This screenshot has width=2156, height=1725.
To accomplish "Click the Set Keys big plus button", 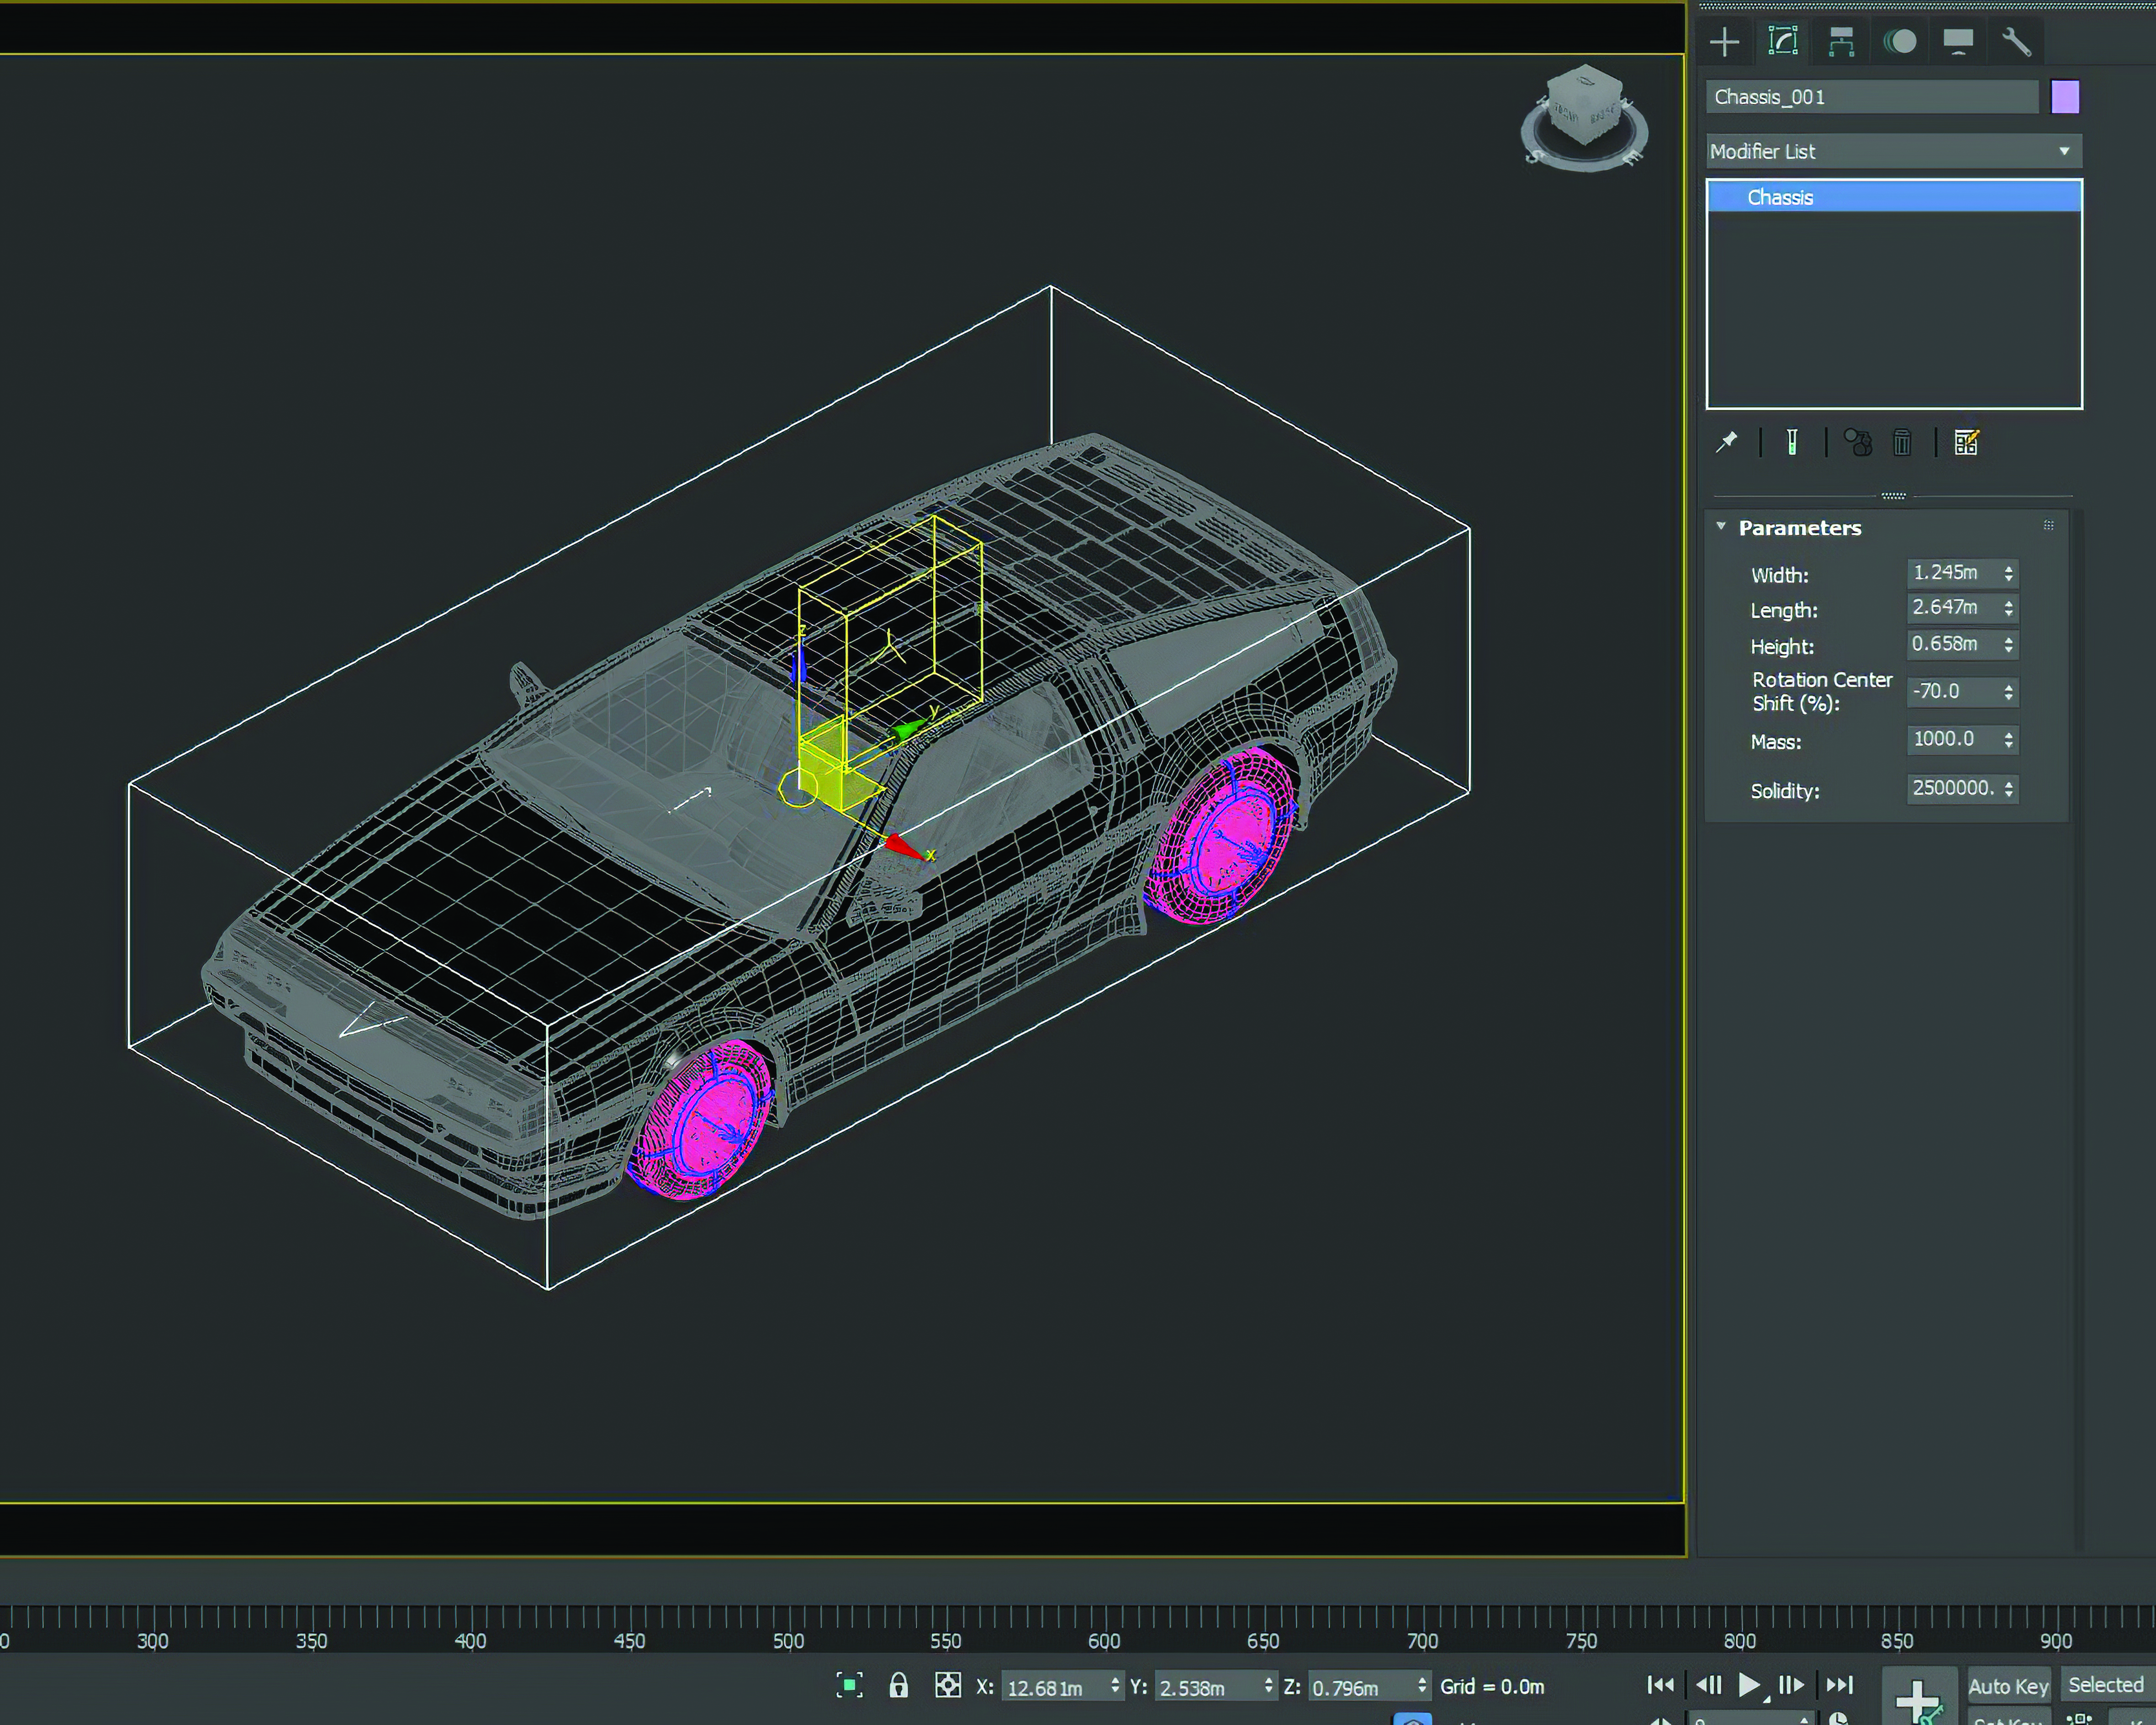I will click(1919, 1696).
